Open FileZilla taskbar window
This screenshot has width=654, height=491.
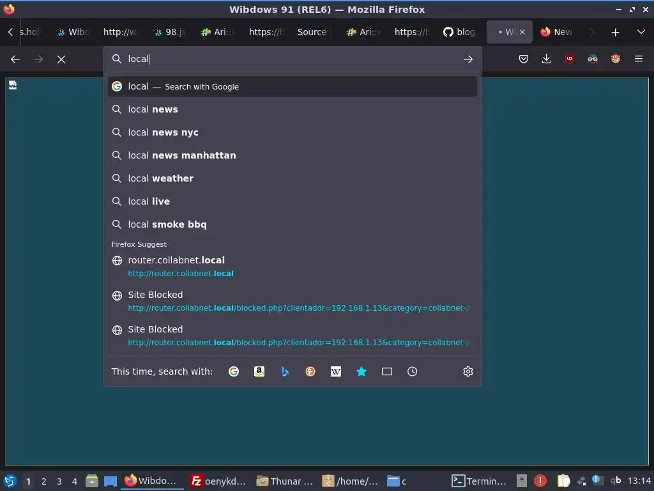(218, 481)
